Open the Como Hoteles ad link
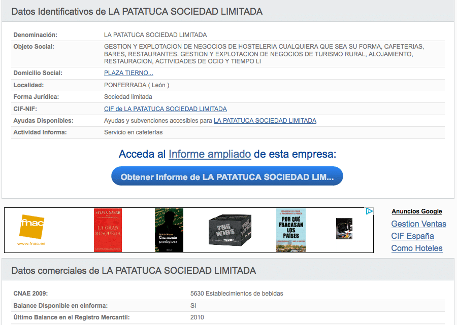The width and height of the screenshot is (457, 325). pyautogui.click(x=417, y=248)
